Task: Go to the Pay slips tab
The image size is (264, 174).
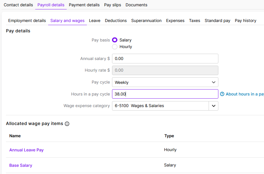Action: 113,5
